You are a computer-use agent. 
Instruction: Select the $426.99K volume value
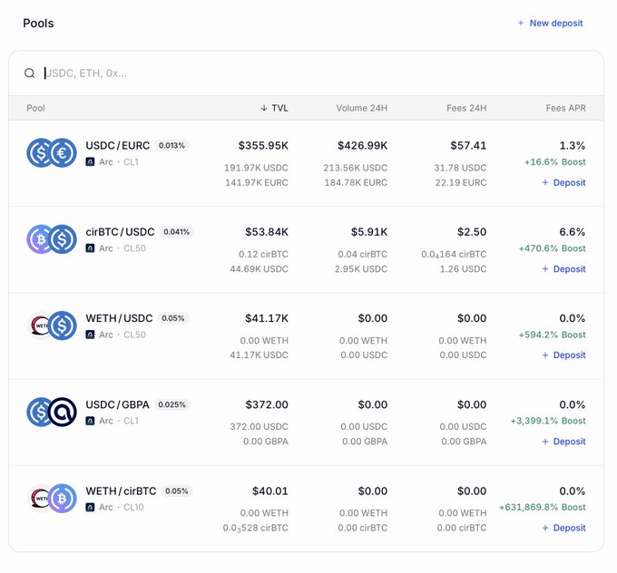362,145
